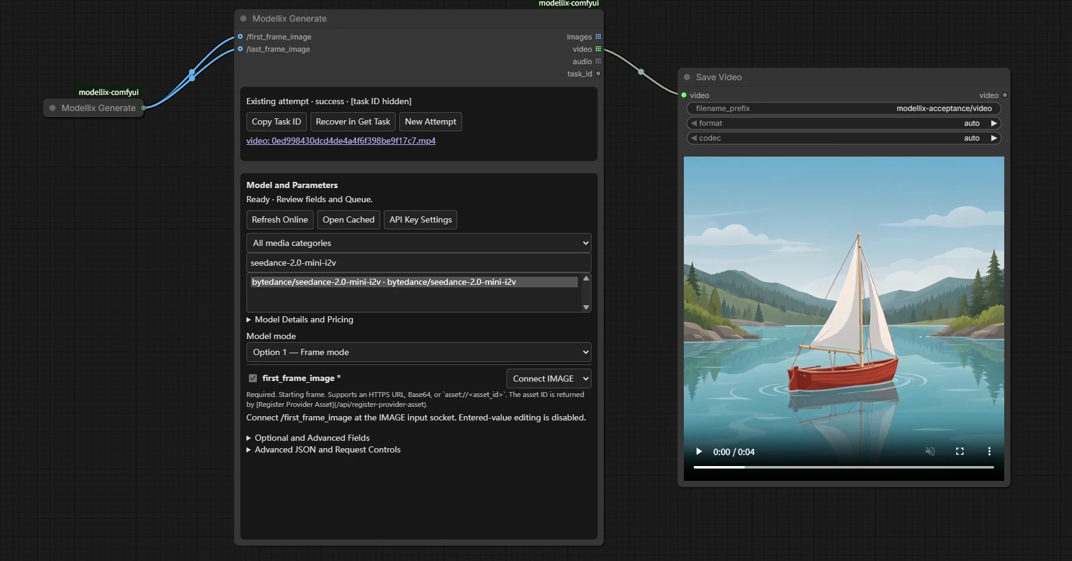1072x561 pixels.
Task: Click Recover in Get Task
Action: pyautogui.click(x=353, y=121)
